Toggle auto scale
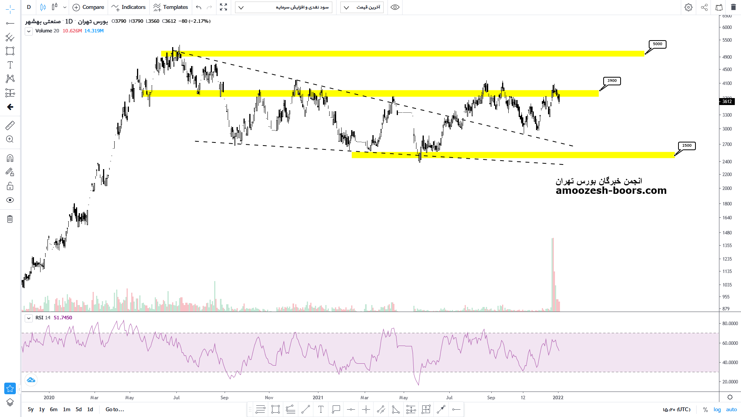This screenshot has height=417, width=741. (731, 409)
